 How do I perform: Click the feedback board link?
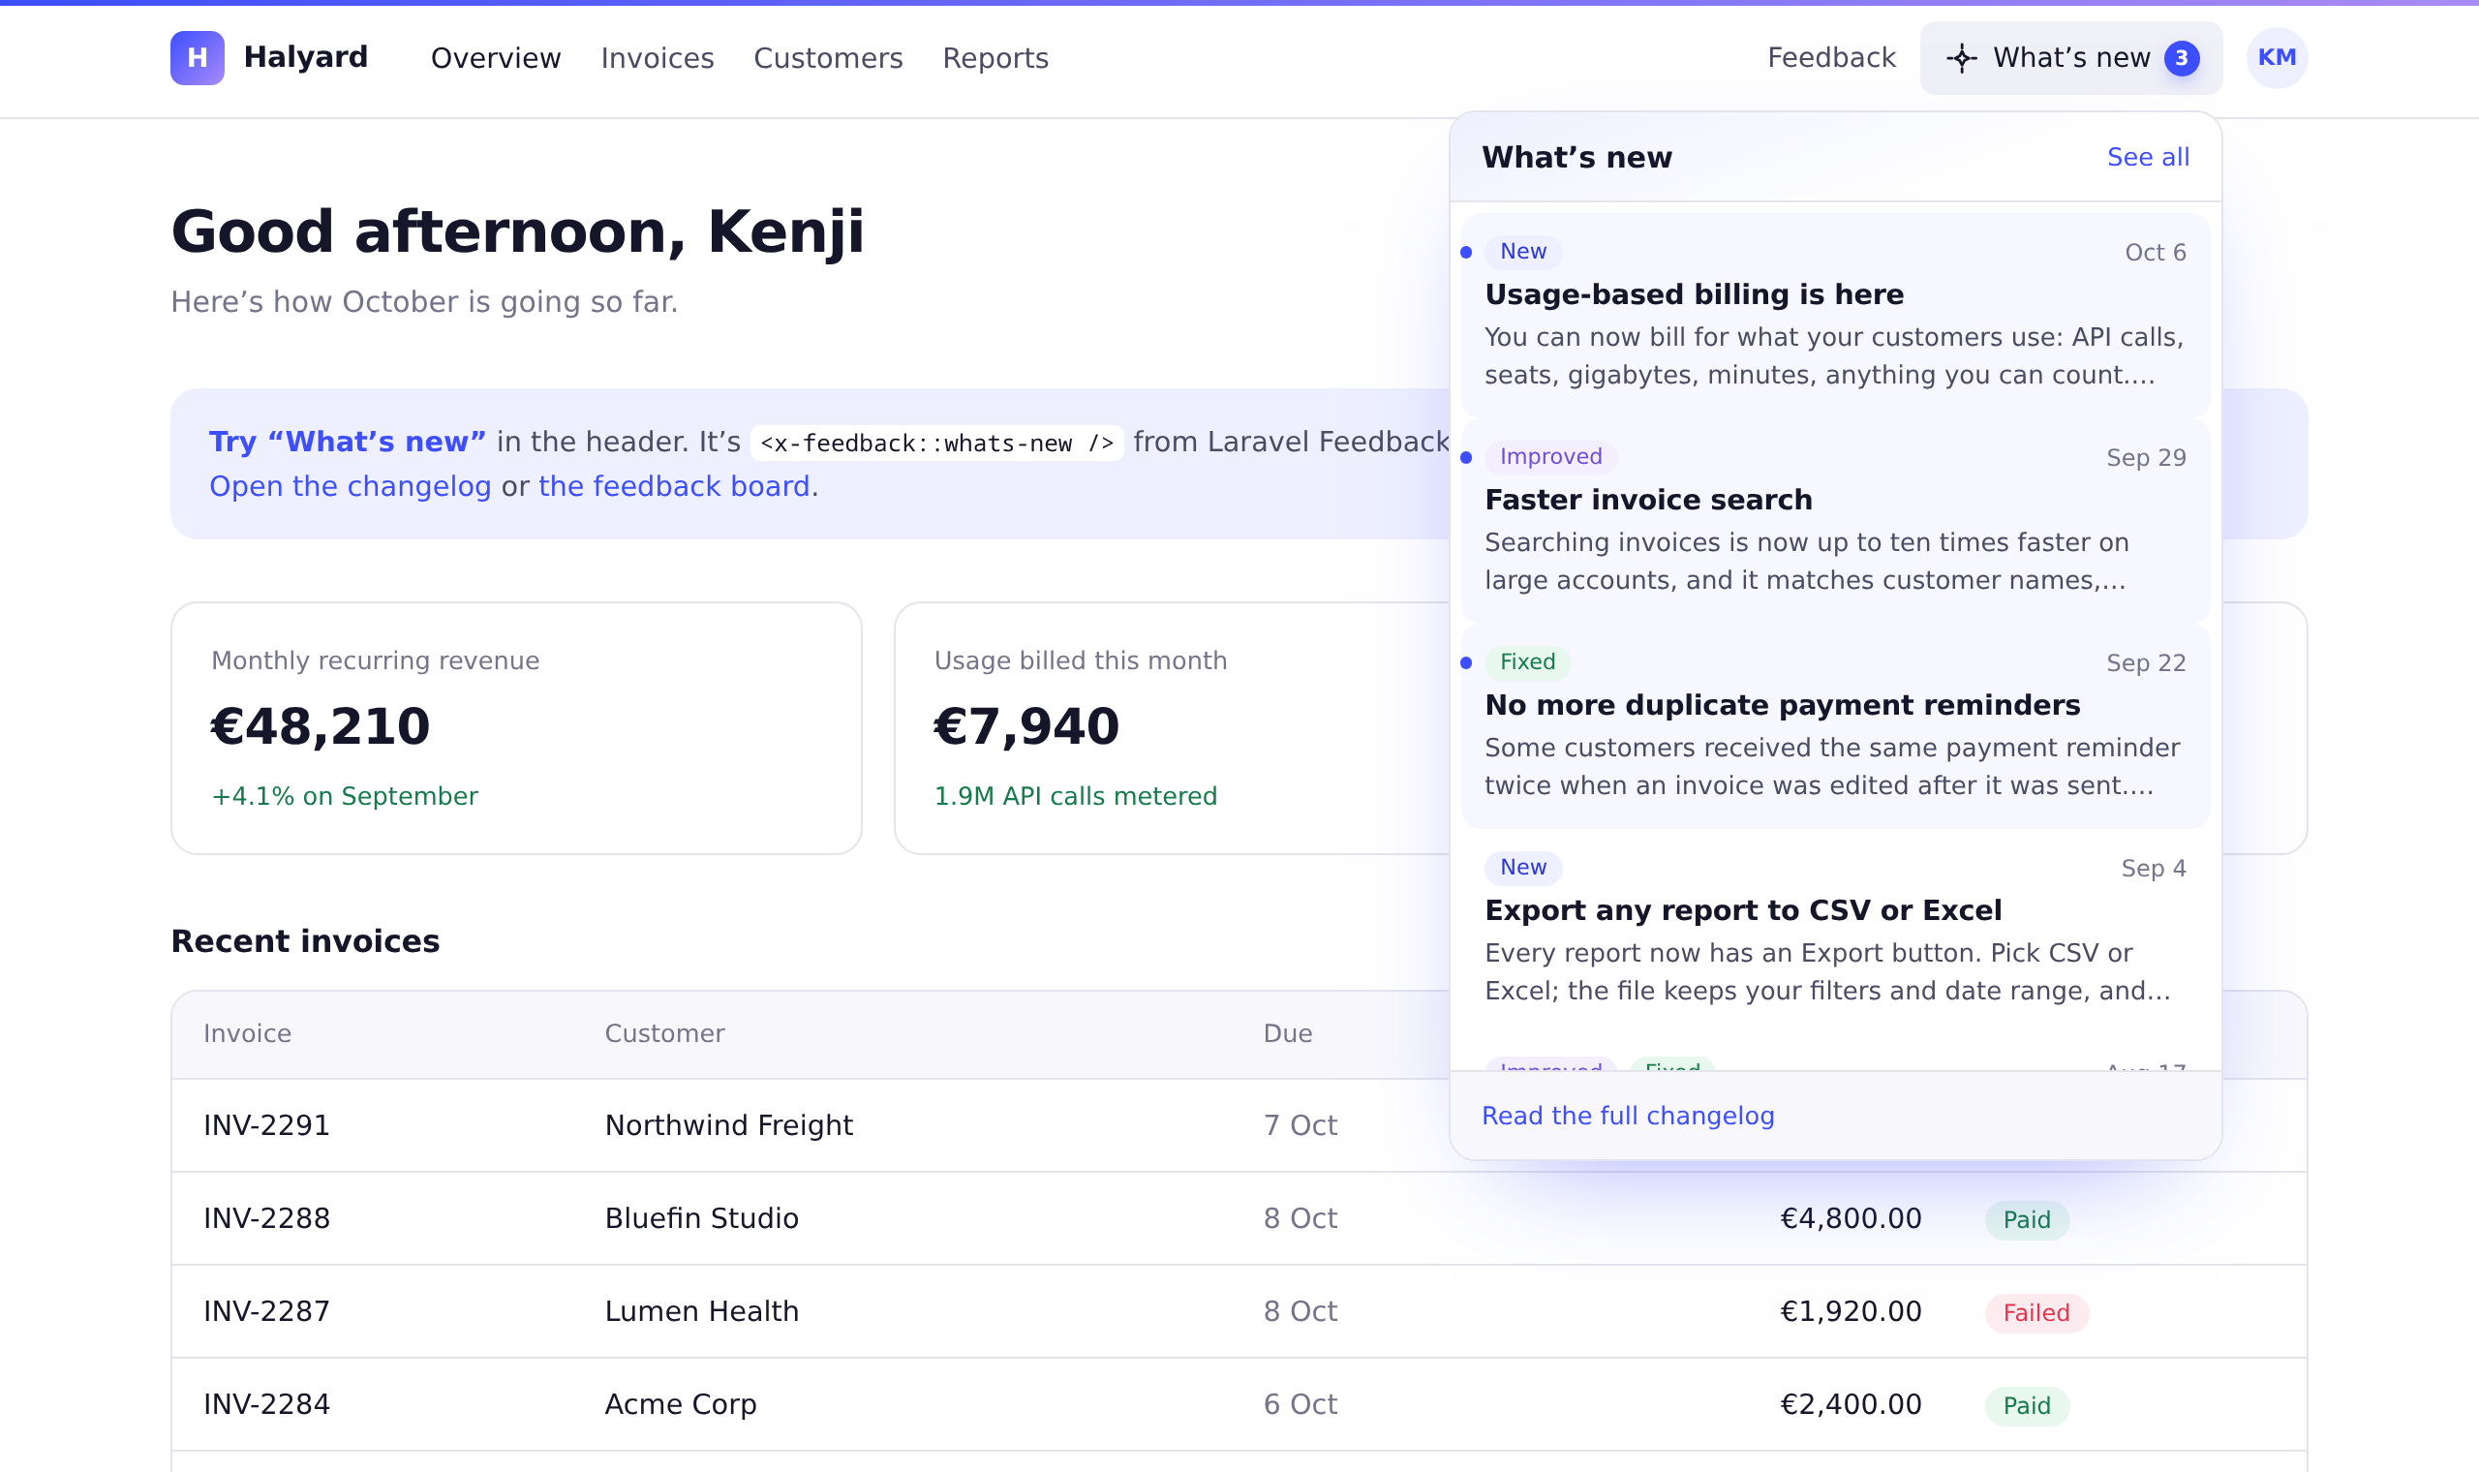[x=674, y=486]
